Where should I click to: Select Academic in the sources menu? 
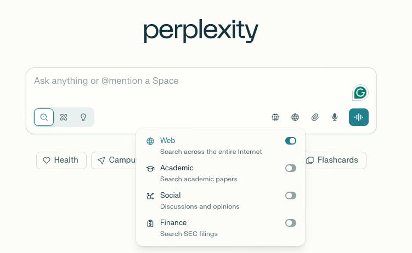pos(177,168)
